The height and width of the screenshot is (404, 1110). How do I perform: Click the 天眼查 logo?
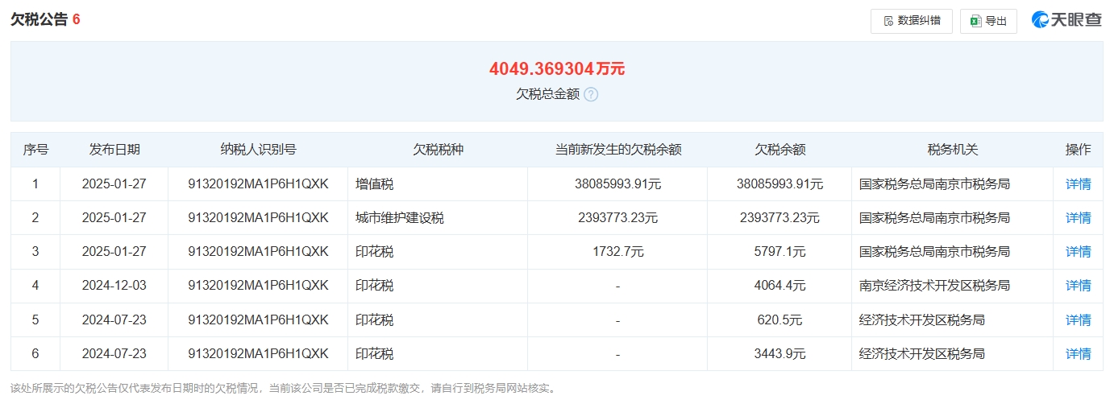[1066, 20]
